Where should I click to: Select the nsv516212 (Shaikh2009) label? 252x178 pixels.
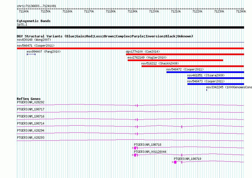click(160, 63)
